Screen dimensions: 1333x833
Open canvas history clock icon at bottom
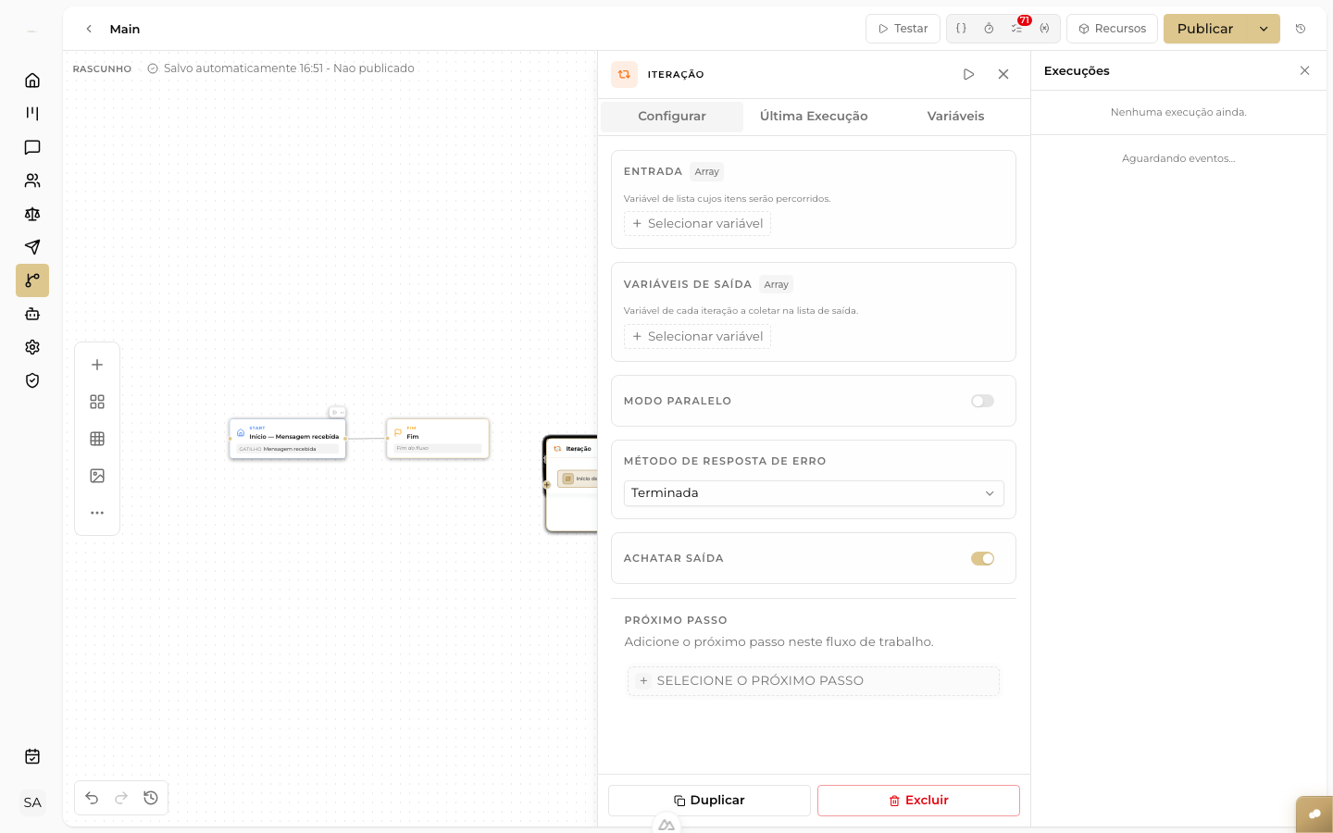click(x=151, y=798)
